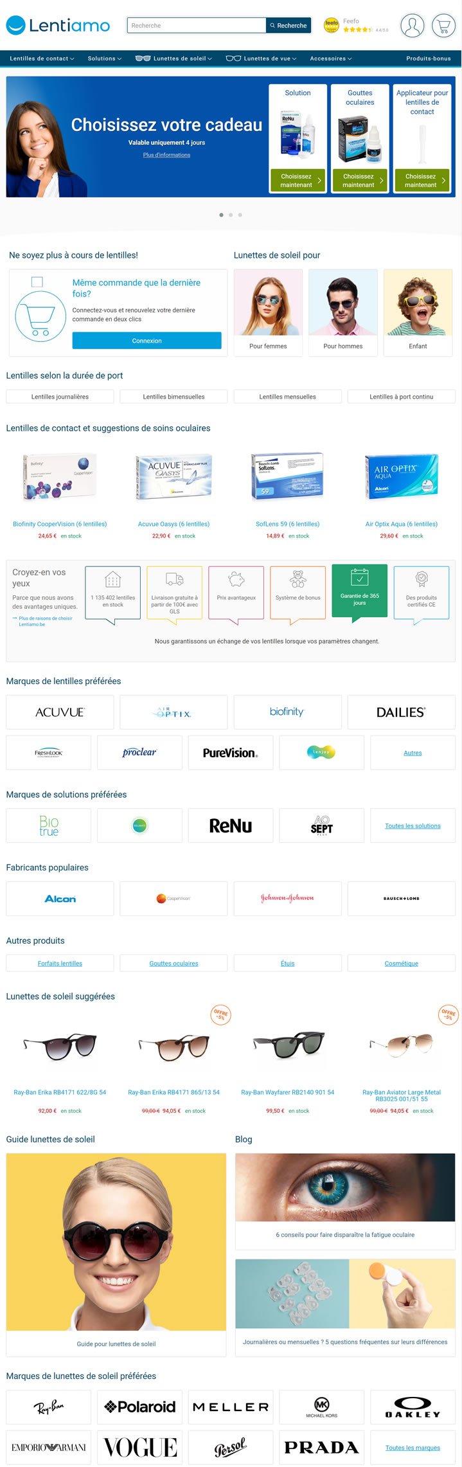Open the Accessoires menu

(331, 59)
